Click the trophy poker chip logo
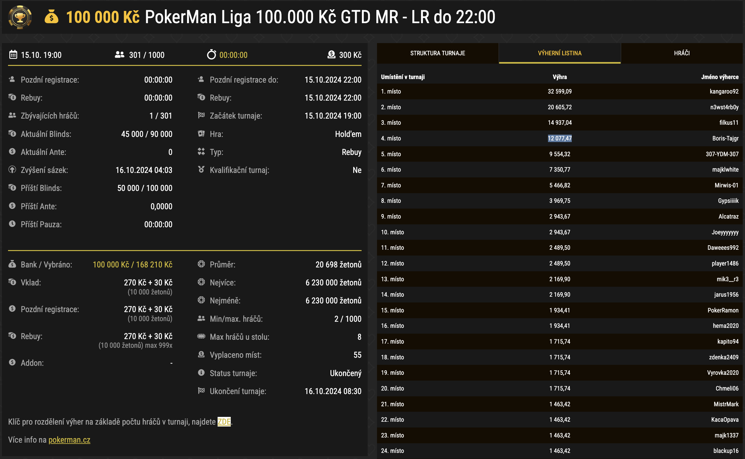 point(20,17)
